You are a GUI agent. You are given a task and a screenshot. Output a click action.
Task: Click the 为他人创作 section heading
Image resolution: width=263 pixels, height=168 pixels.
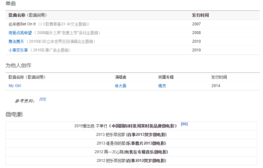pos(18,65)
